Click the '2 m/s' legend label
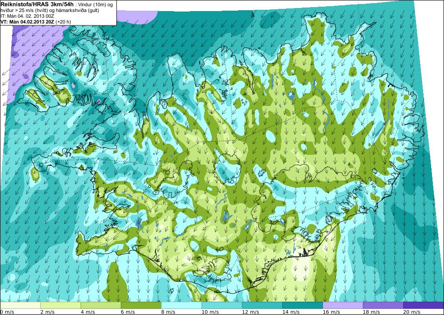Image resolution: width=444 pixels, height=315 pixels. [48, 312]
